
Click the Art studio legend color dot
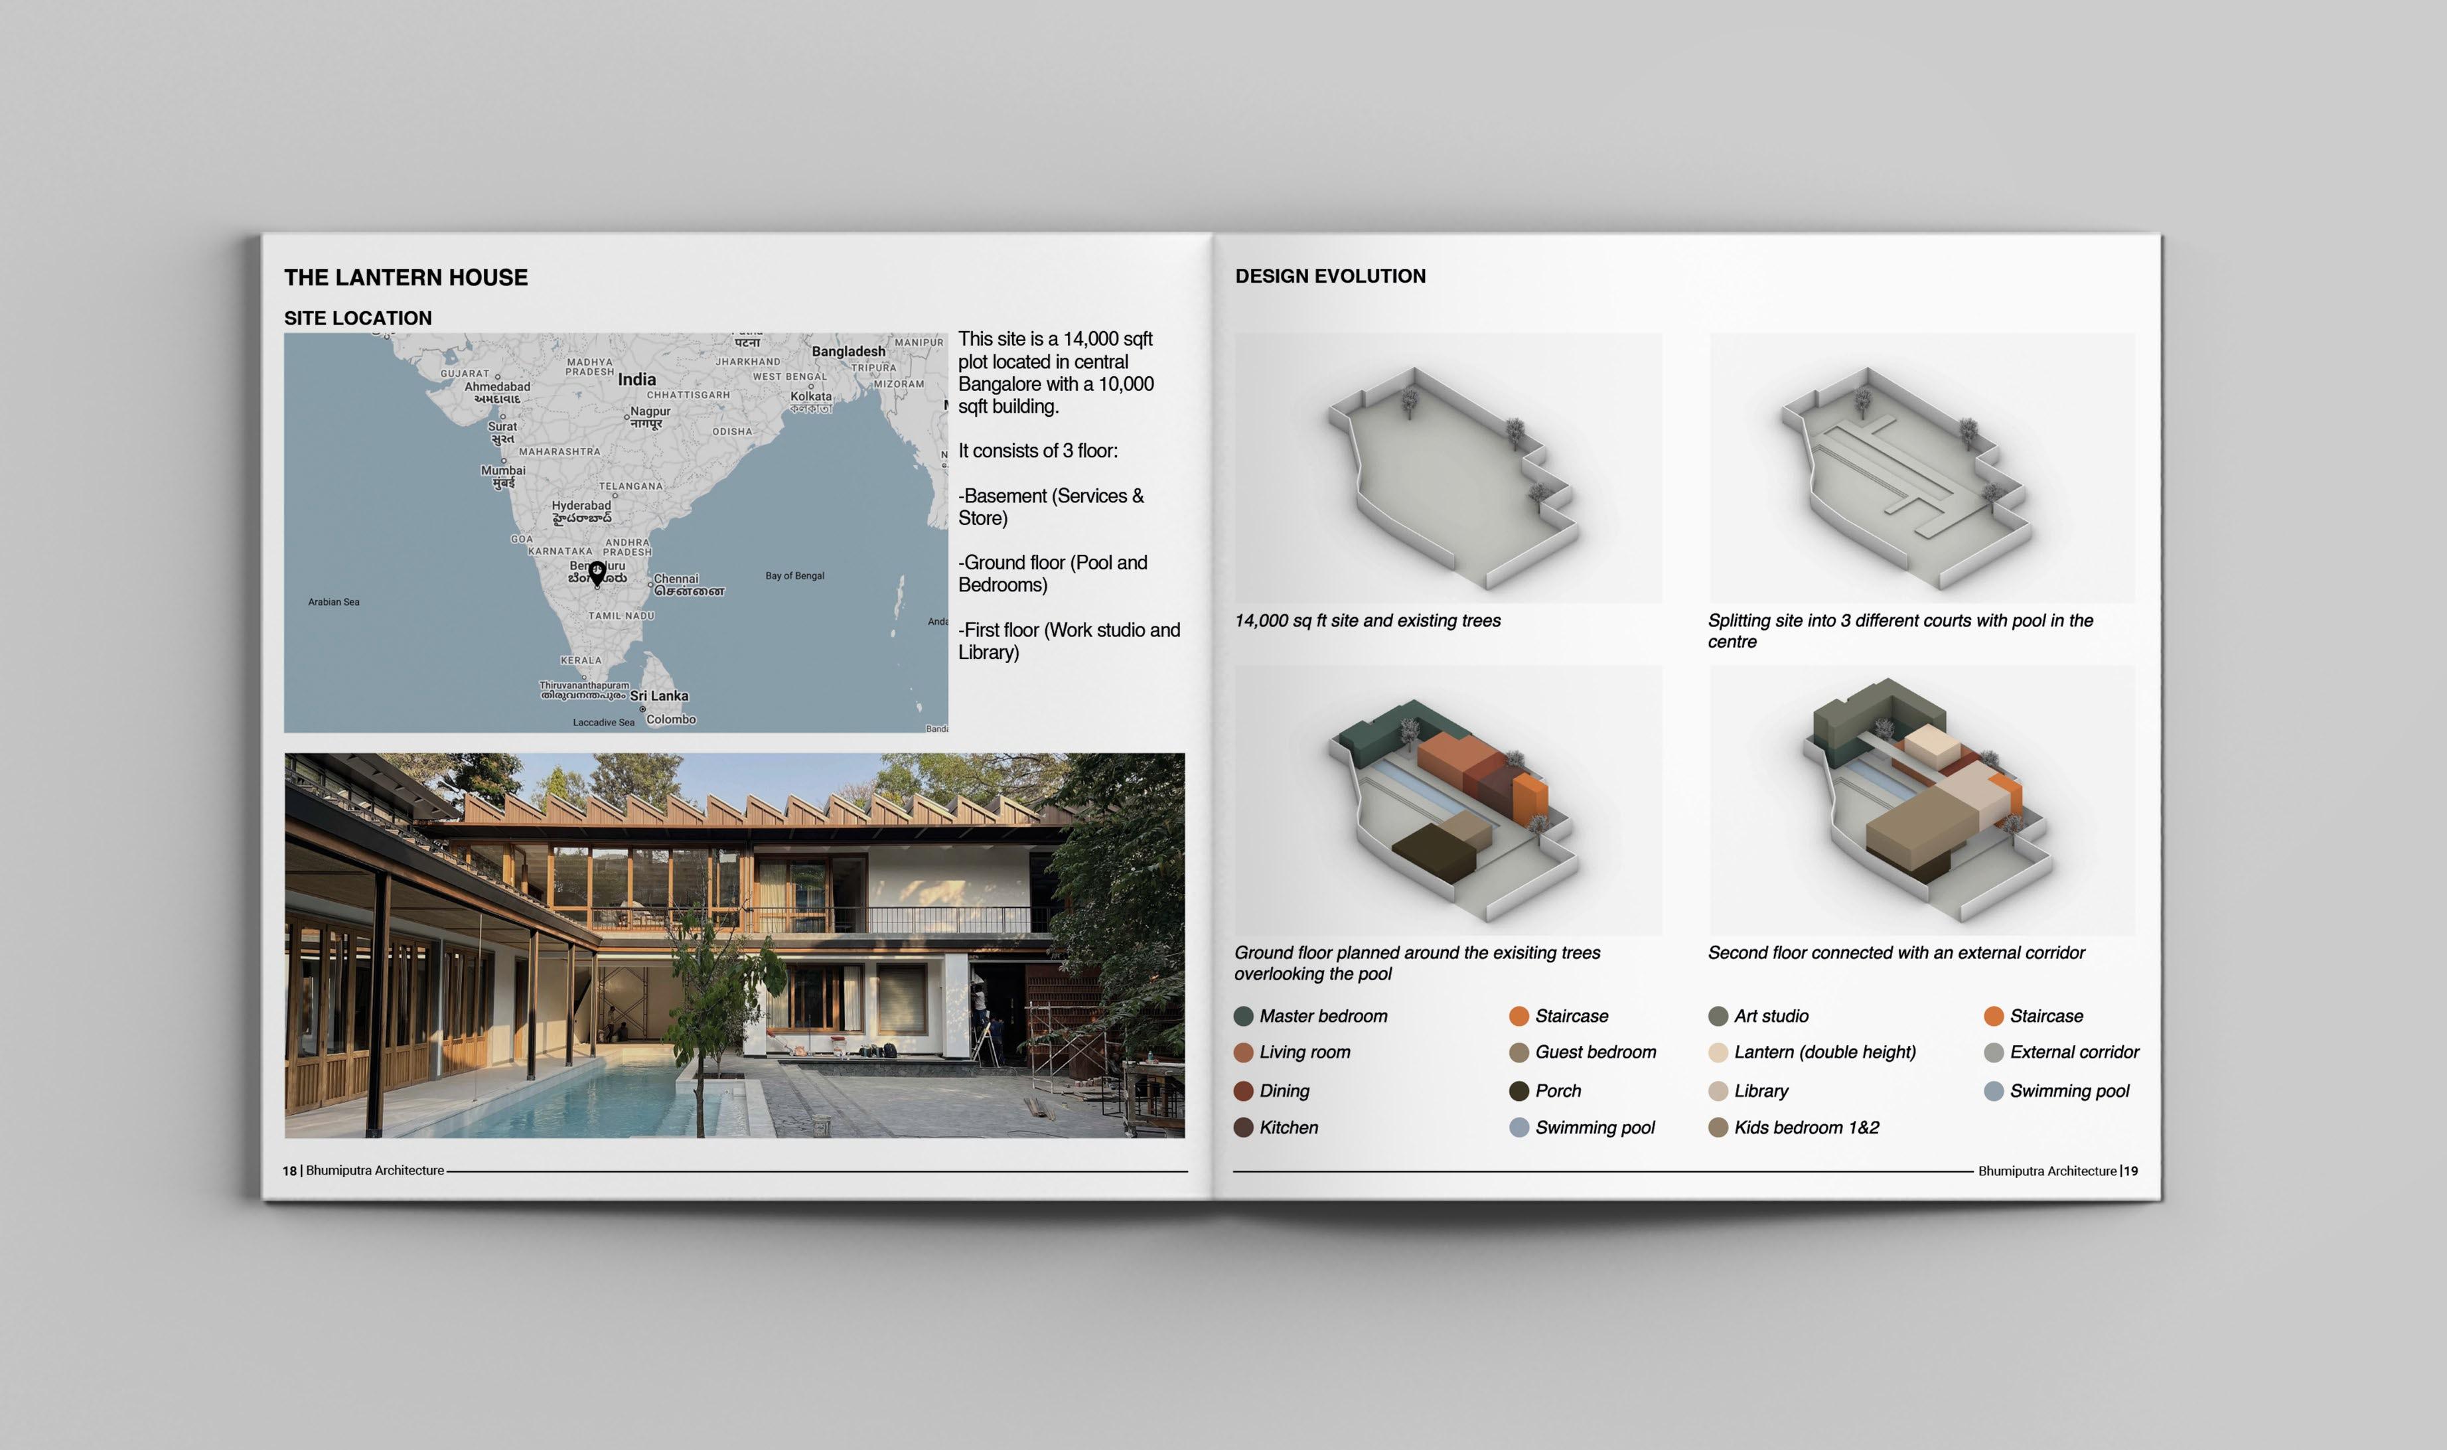point(1718,1016)
